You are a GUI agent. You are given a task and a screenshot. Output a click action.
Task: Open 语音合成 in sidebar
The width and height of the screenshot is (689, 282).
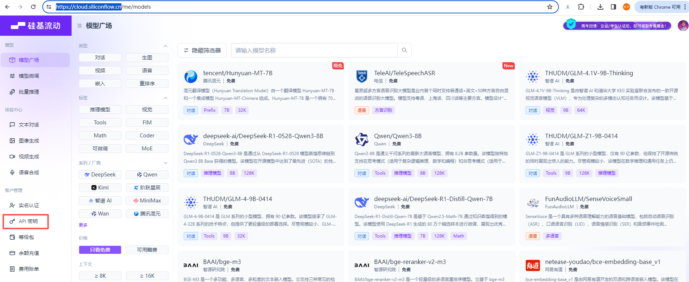click(35, 172)
